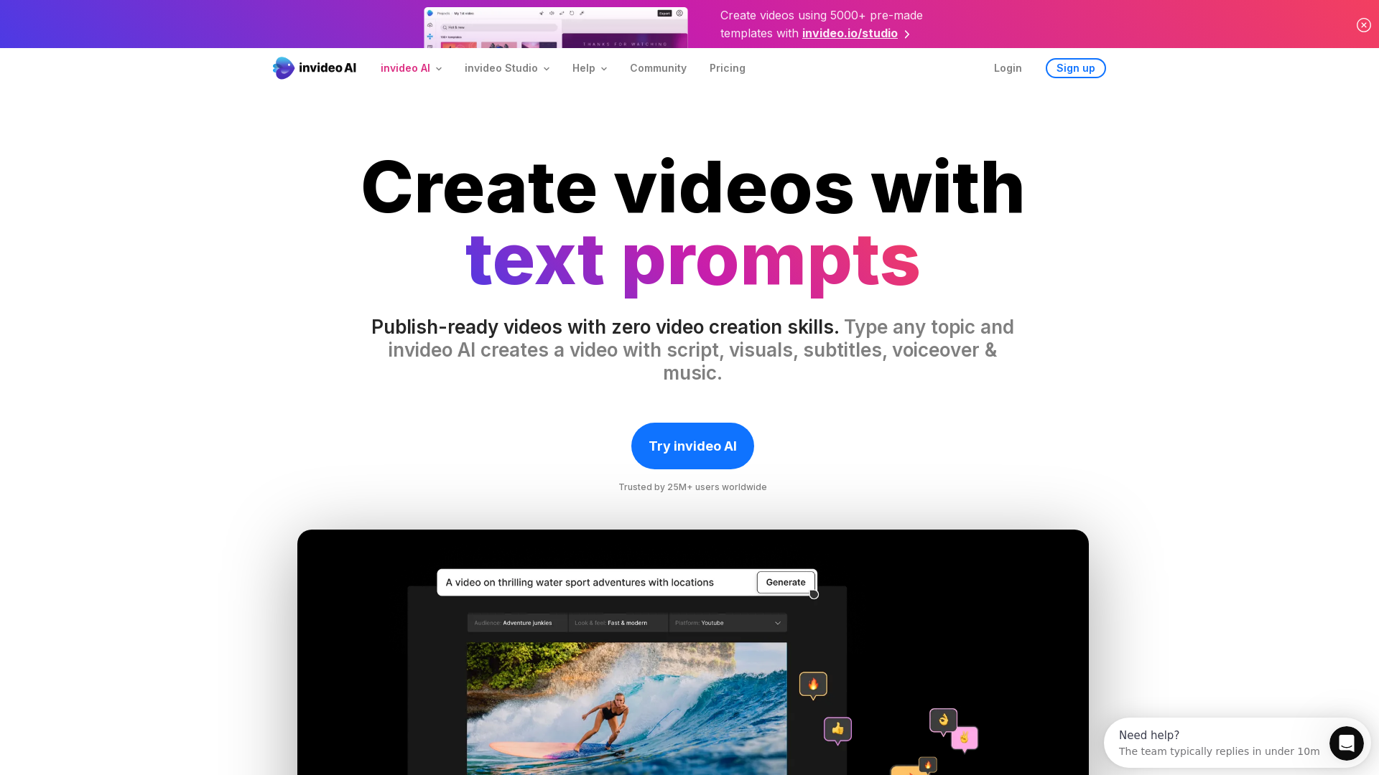Click the Generate button icon

[x=785, y=582]
